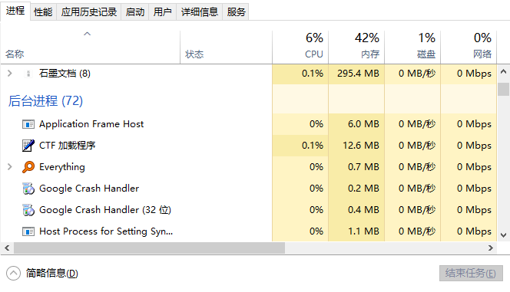Expand the Everything process entry
The width and height of the screenshot is (510, 292).
(x=10, y=167)
